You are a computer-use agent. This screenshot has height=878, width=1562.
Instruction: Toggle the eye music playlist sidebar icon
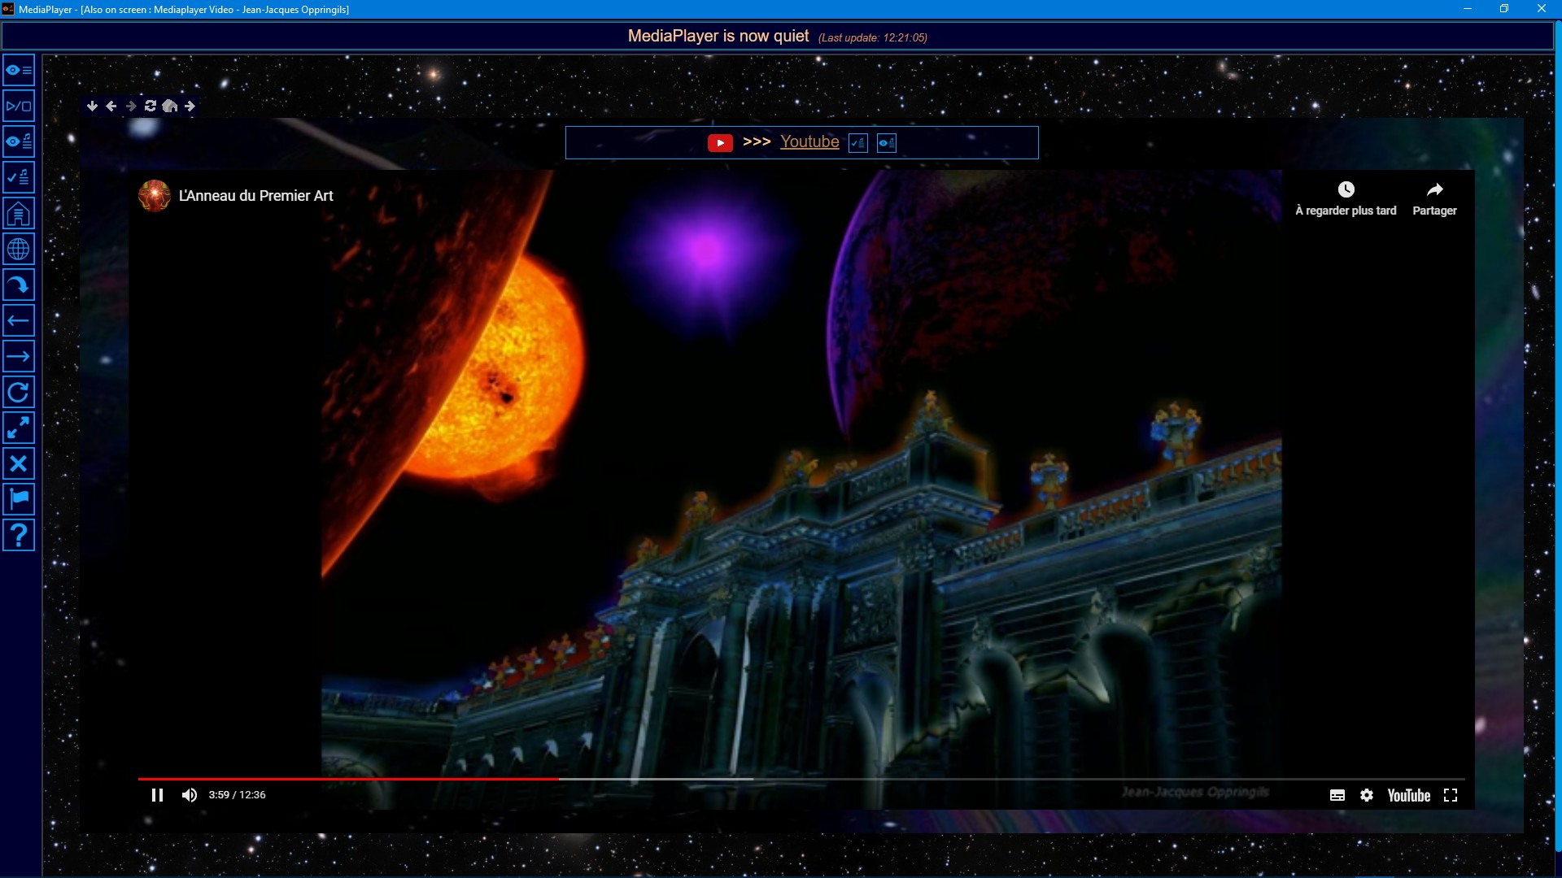click(x=19, y=141)
